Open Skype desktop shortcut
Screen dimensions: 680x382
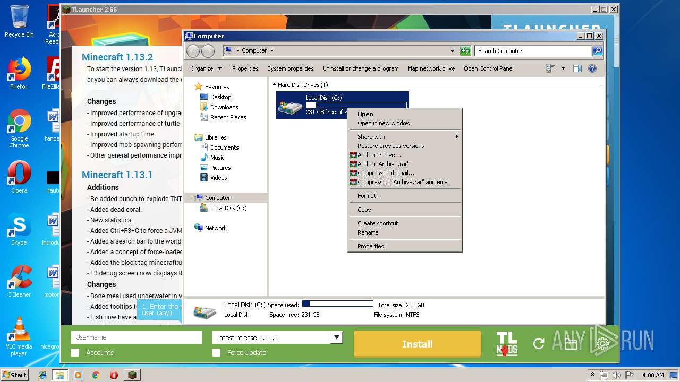19,230
